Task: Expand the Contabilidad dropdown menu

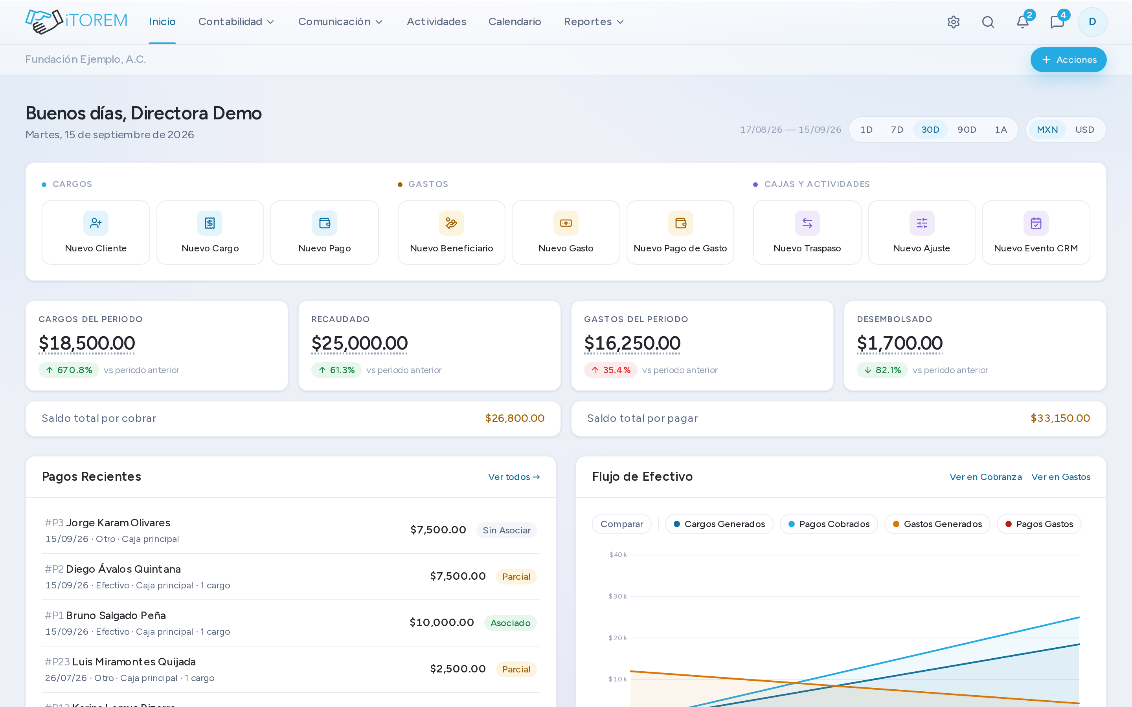Action: tap(236, 22)
